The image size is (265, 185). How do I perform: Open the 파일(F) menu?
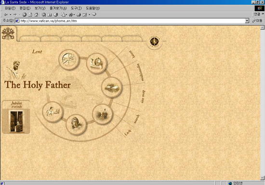point(10,8)
